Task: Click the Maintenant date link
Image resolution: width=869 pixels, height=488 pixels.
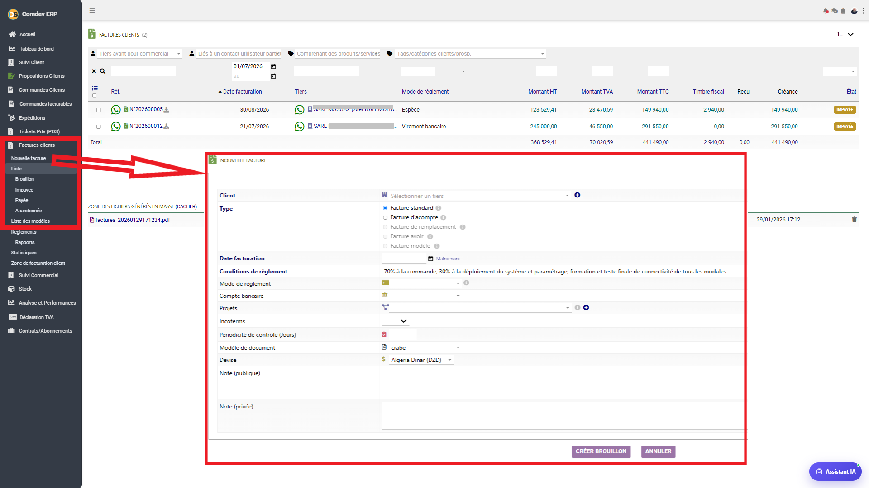Action: tap(448, 259)
